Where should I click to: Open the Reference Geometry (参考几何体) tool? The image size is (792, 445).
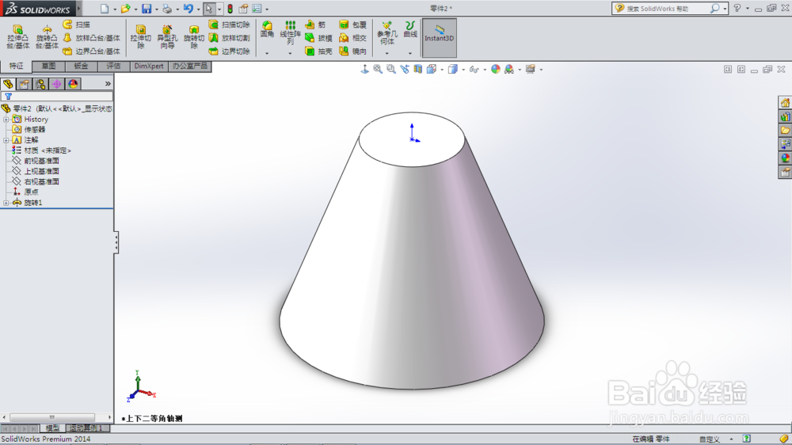[x=387, y=32]
